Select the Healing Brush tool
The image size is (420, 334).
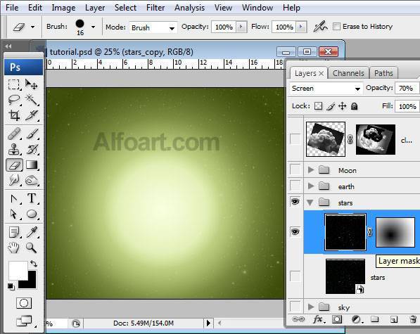point(14,134)
